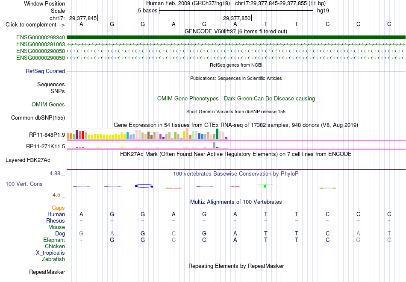Viewport: 406px width, 282px height.
Task: Click the '5 bases' scale bar label
Action: coord(147,11)
